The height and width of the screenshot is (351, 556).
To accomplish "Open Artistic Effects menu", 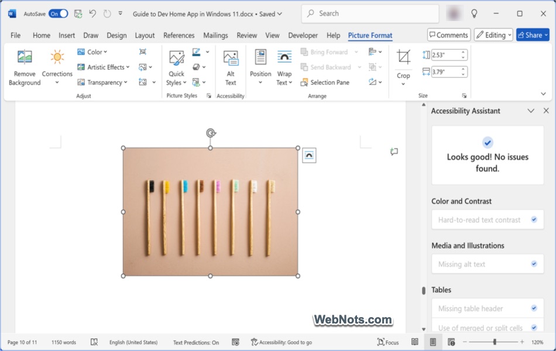I will [x=104, y=67].
